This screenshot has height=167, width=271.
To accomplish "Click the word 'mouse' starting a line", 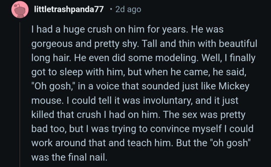I will point(47,101).
